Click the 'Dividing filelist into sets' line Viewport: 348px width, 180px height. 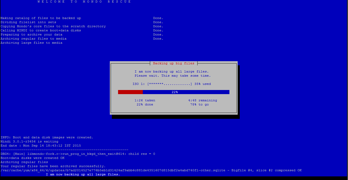[x=28, y=22]
